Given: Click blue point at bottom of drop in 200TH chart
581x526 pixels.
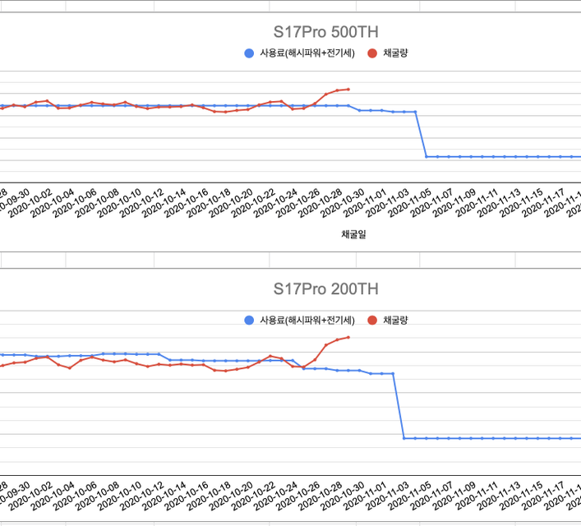Looking at the screenshot, I should [x=403, y=439].
